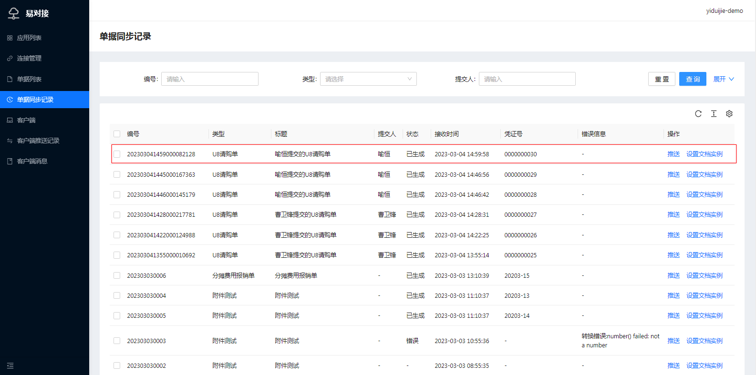This screenshot has width=756, height=375.
Task: Open the 客户端推送记录 menu item
Action: click(44, 141)
